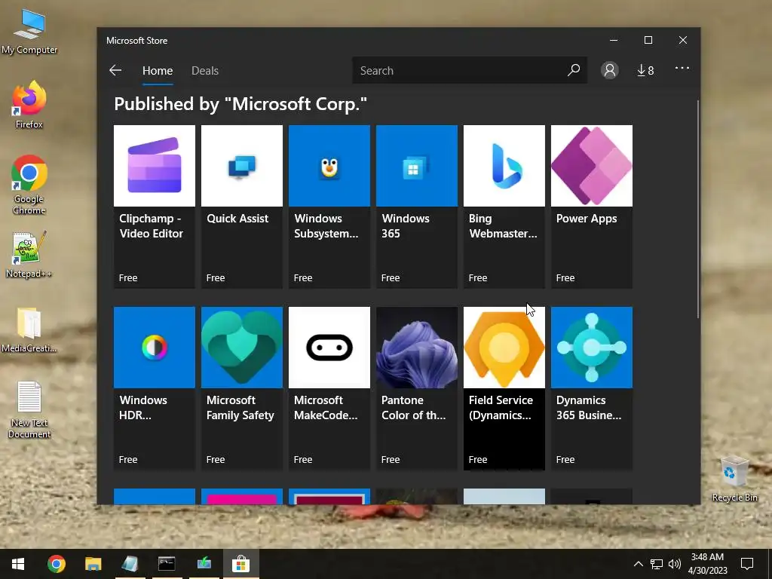Click Free price under Microsoft MakeCode

(303, 459)
